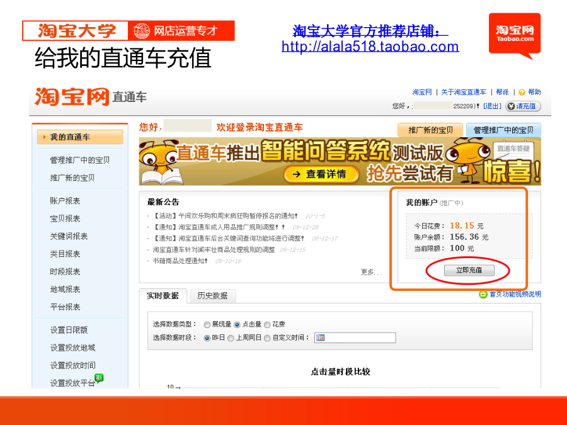
Task: Open 设置投放地域 setting
Action: pos(72,348)
